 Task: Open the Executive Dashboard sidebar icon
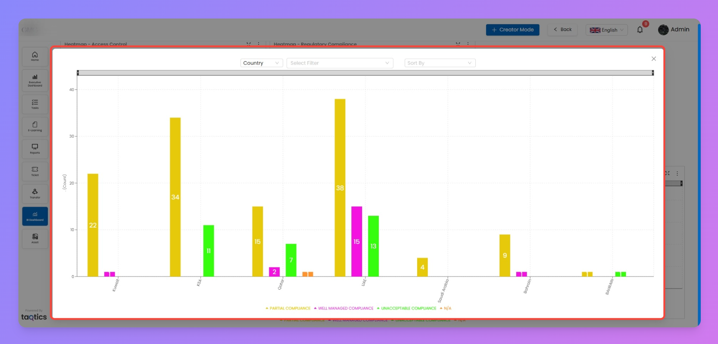[x=35, y=81]
